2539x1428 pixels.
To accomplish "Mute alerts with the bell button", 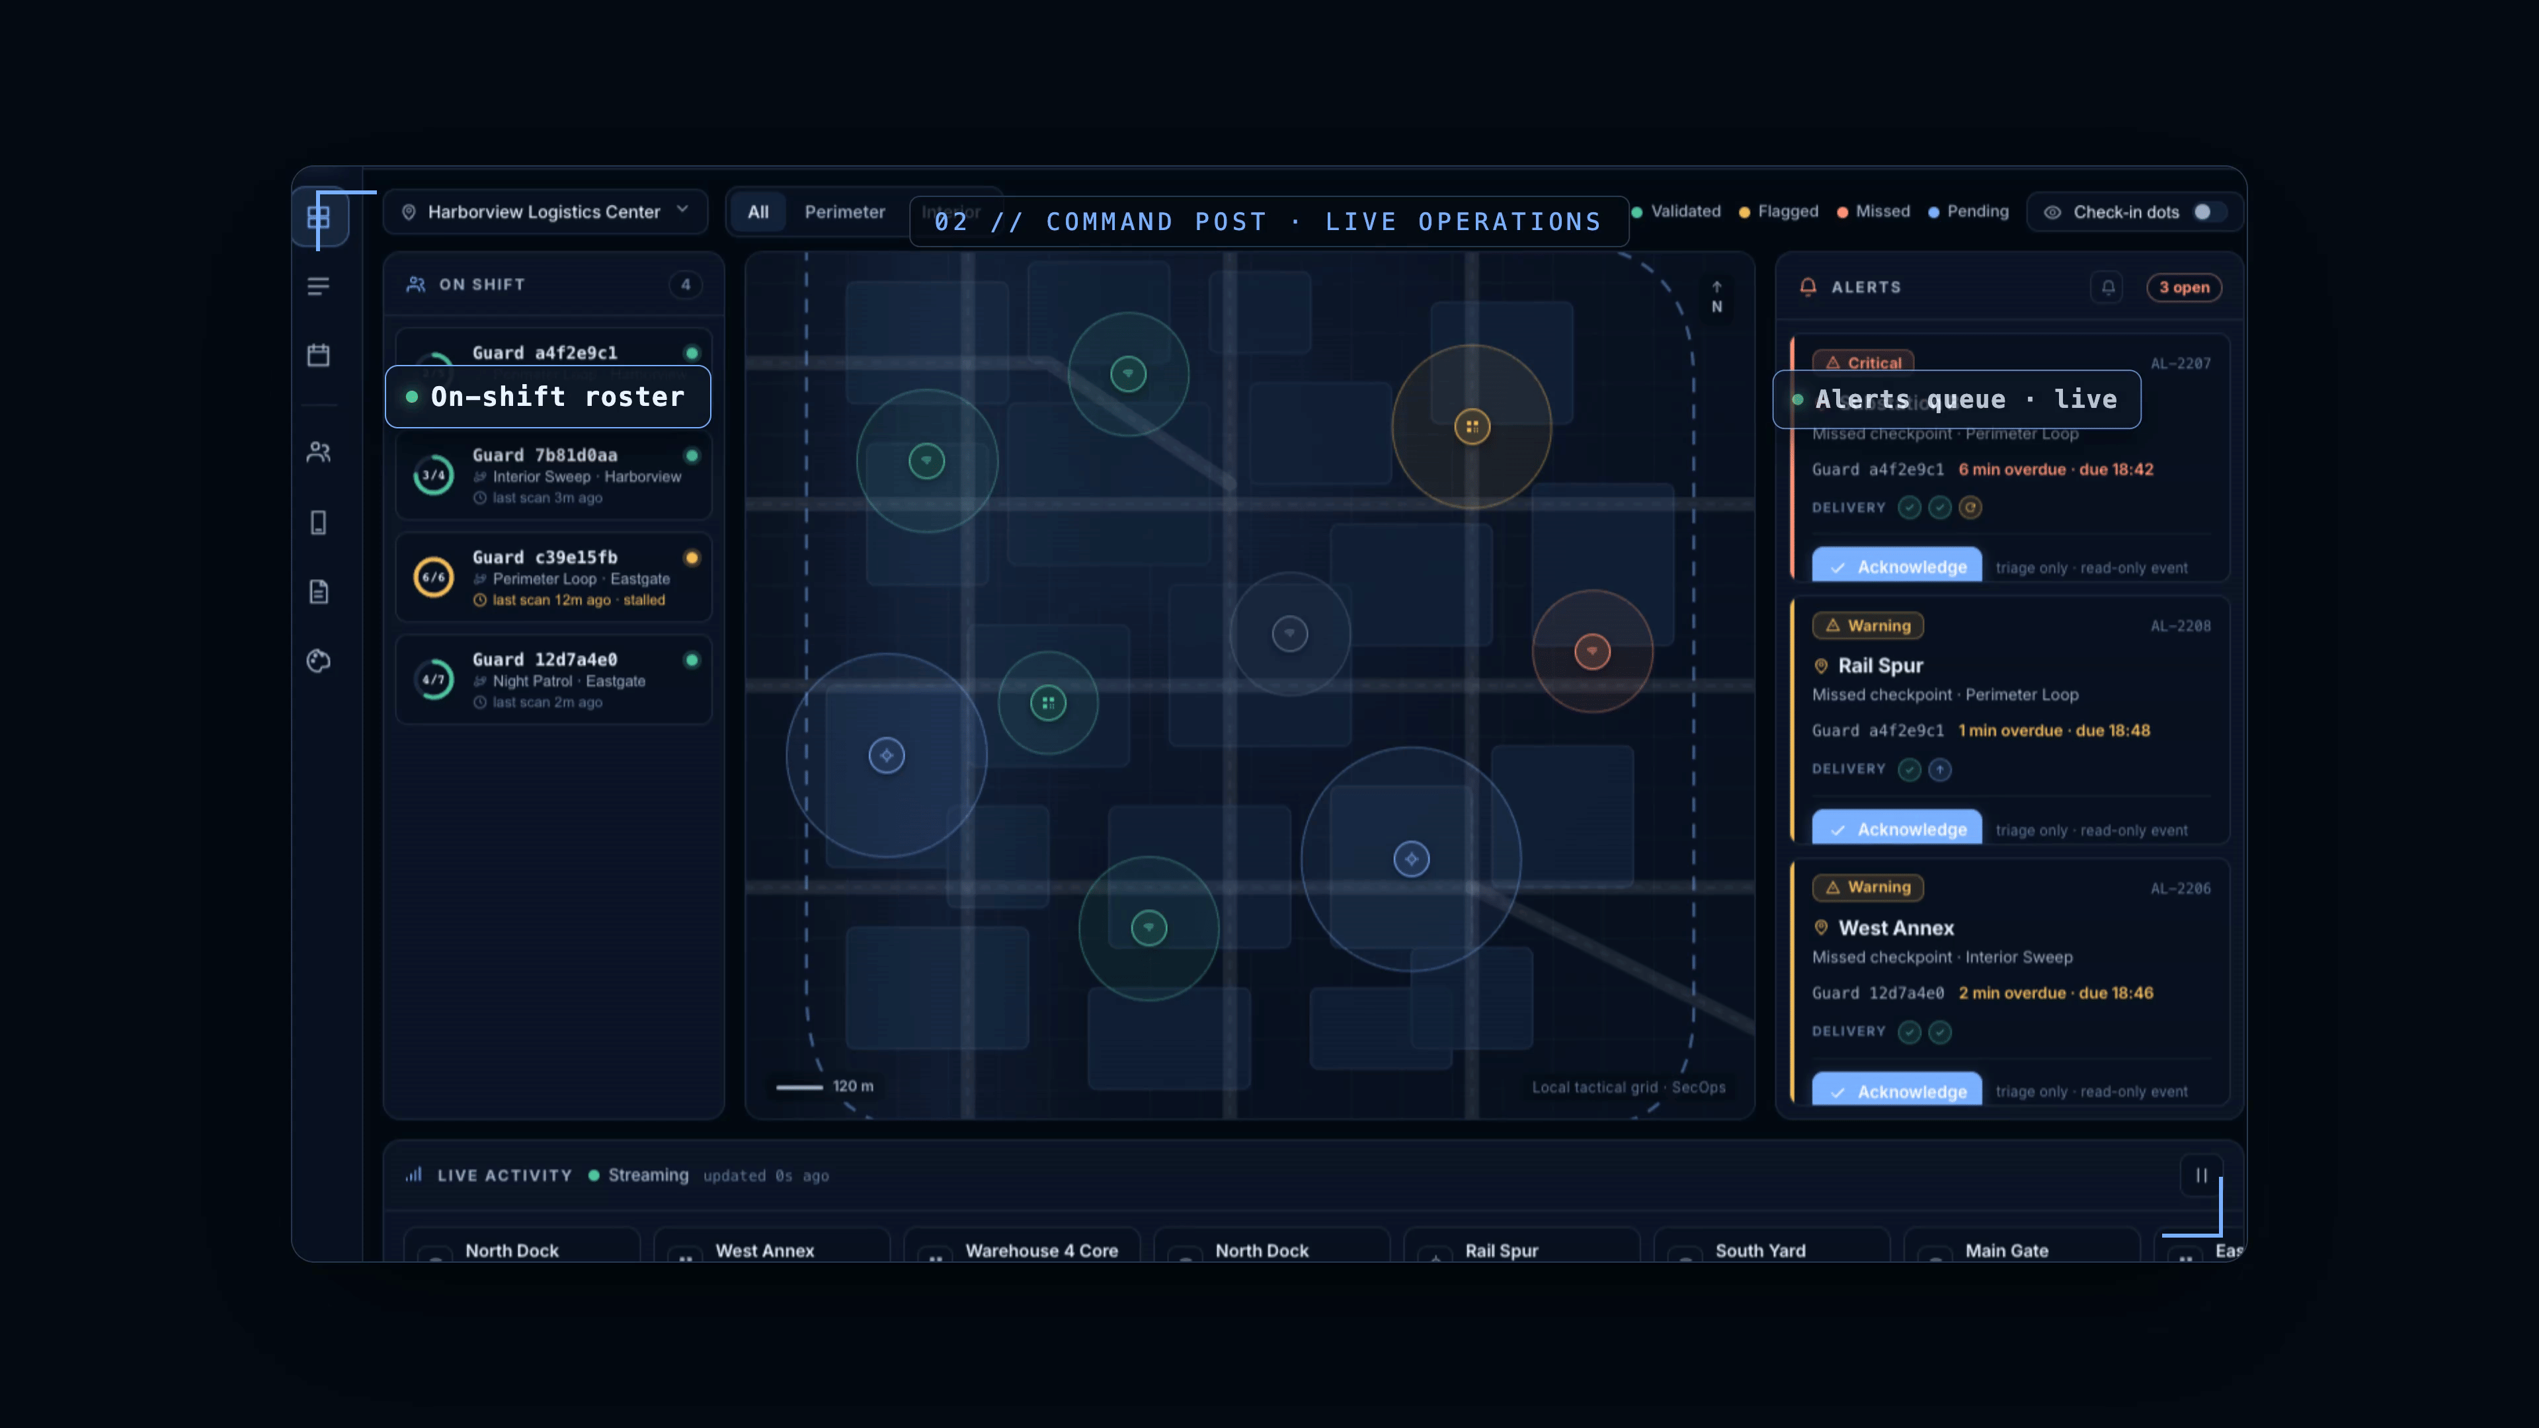I will point(2107,287).
